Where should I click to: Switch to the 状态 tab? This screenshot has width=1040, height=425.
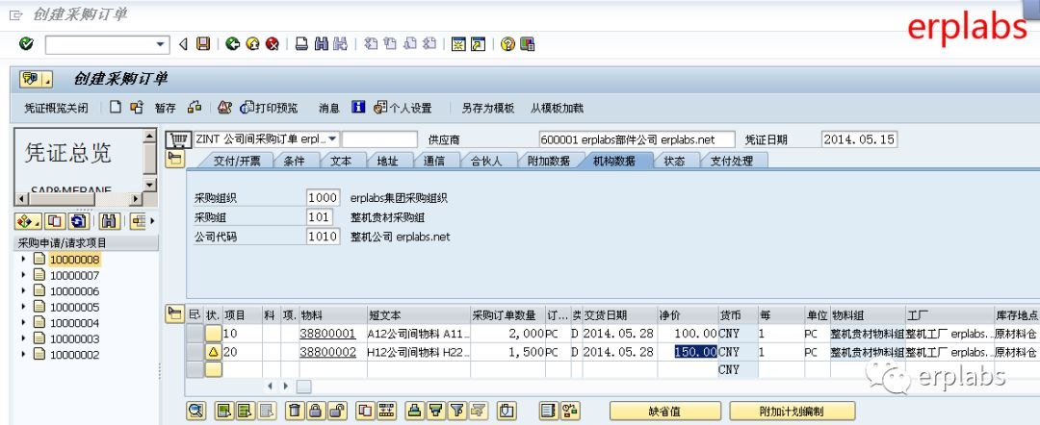pos(674,161)
